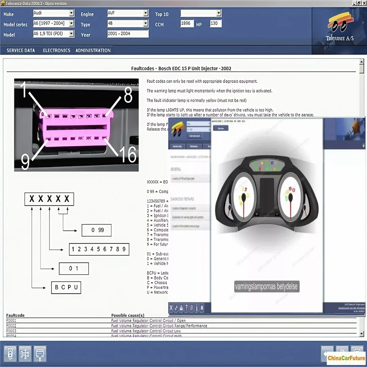Click the binoculars search icon in overlay toolbar
The height and width of the screenshot is (367, 367).
[202, 308]
